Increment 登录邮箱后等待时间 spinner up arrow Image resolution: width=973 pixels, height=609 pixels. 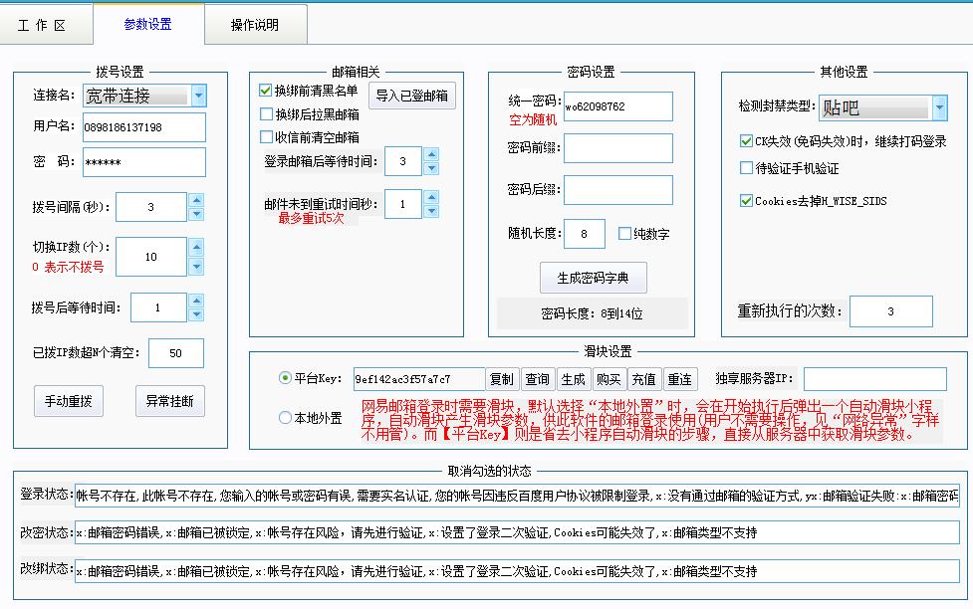429,154
